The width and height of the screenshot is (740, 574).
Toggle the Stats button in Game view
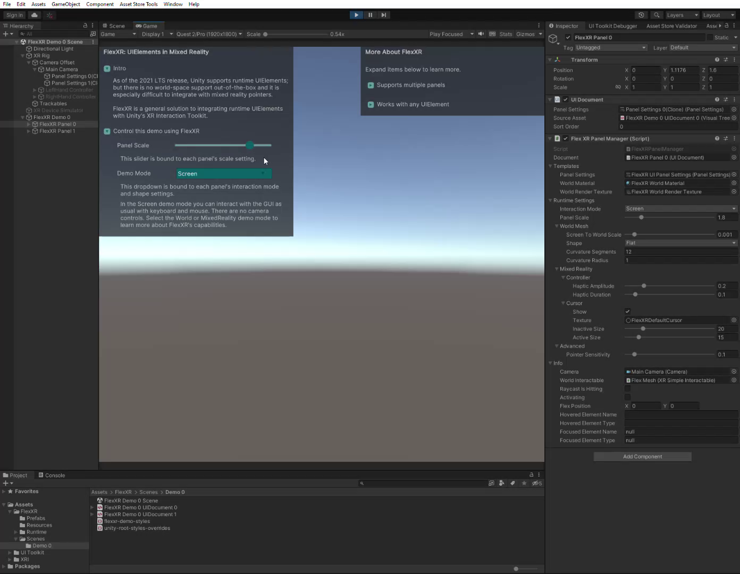506,34
